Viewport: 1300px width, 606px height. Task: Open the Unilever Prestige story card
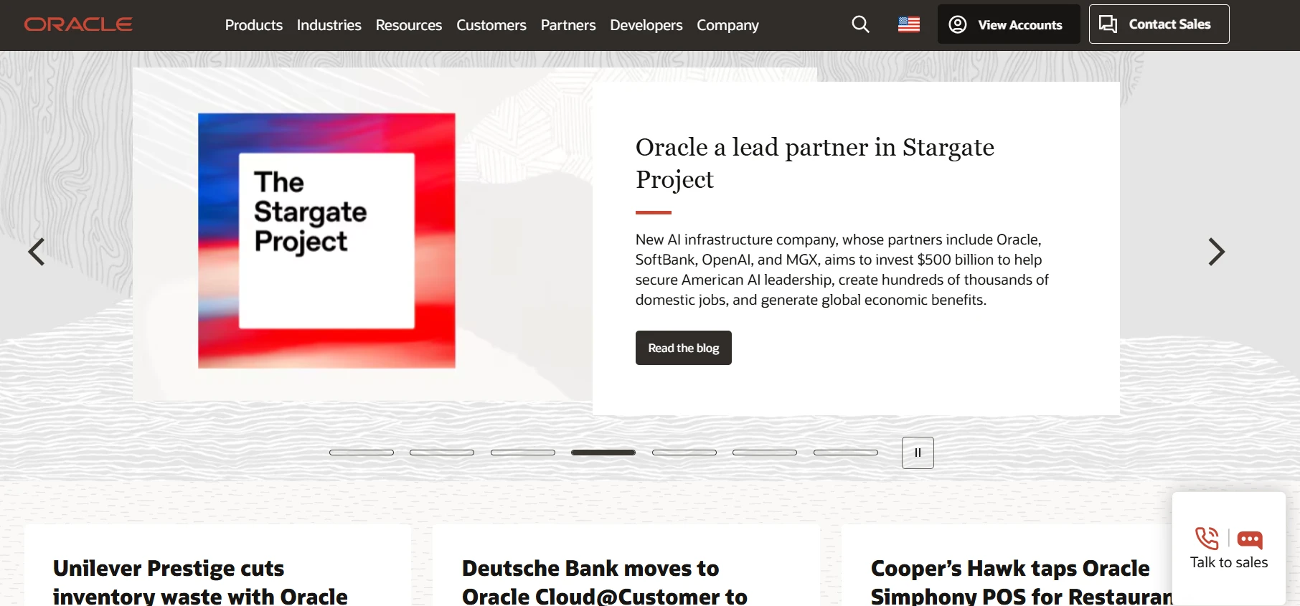(218, 566)
